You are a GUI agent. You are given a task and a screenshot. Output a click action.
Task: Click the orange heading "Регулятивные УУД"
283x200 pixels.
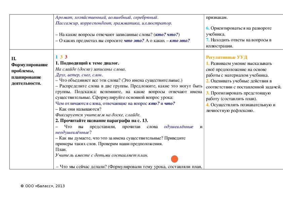[227, 57]
